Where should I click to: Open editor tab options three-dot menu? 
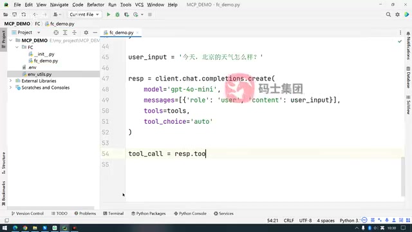[400, 32]
